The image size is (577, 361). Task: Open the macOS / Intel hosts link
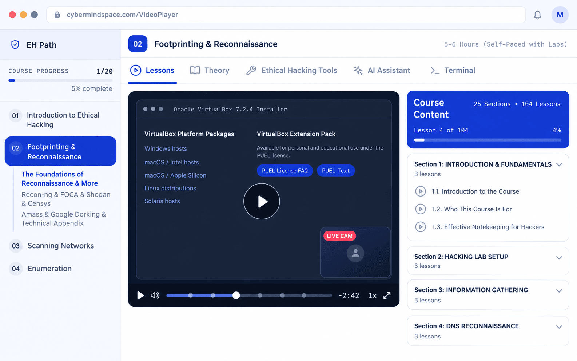(x=172, y=162)
